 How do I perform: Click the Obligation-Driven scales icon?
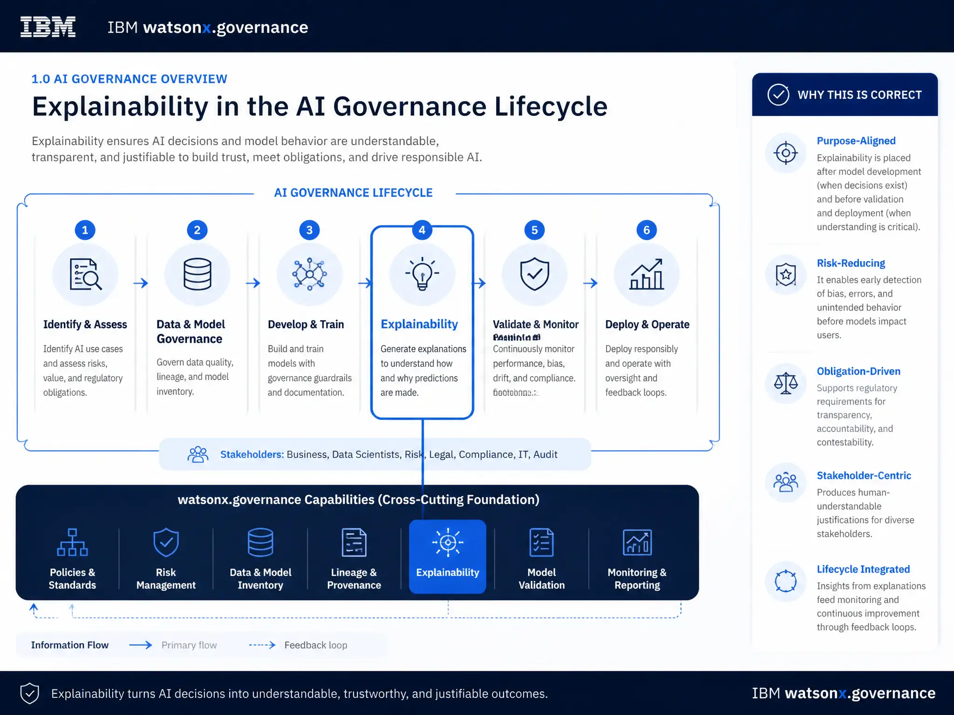tap(786, 383)
